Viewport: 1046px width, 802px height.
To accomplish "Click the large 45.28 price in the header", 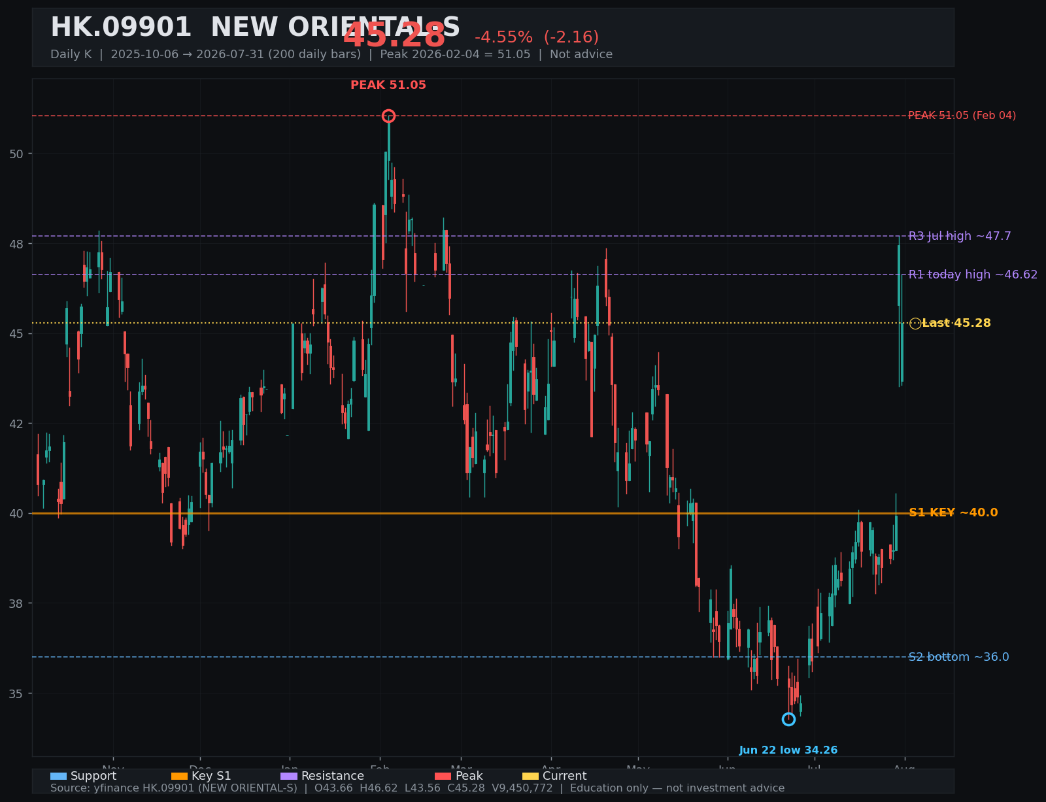I will pyautogui.click(x=394, y=36).
